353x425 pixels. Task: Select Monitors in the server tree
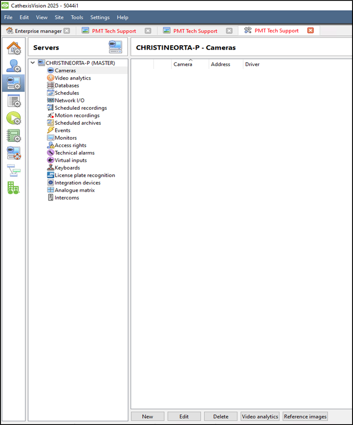pos(66,137)
